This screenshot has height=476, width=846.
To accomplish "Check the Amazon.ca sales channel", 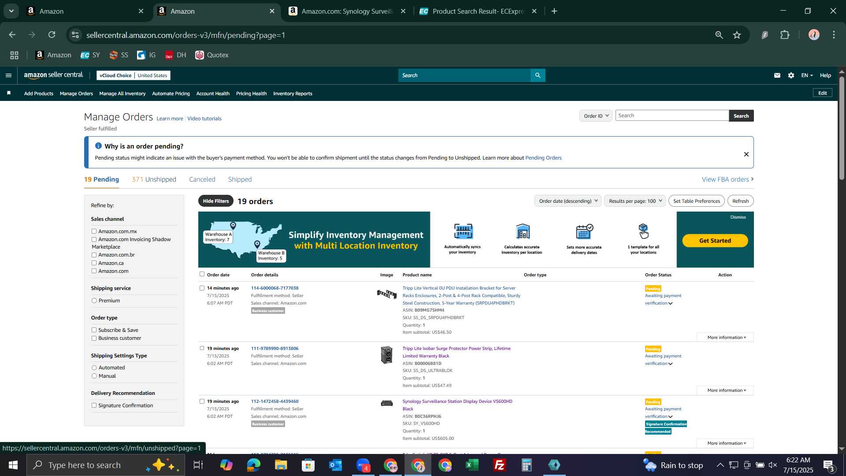I will [94, 263].
